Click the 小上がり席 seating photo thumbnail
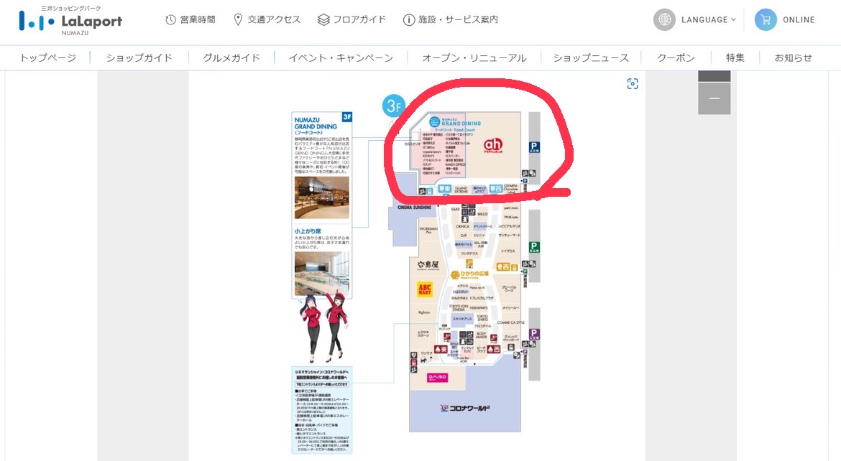The image size is (841, 461). tap(322, 274)
